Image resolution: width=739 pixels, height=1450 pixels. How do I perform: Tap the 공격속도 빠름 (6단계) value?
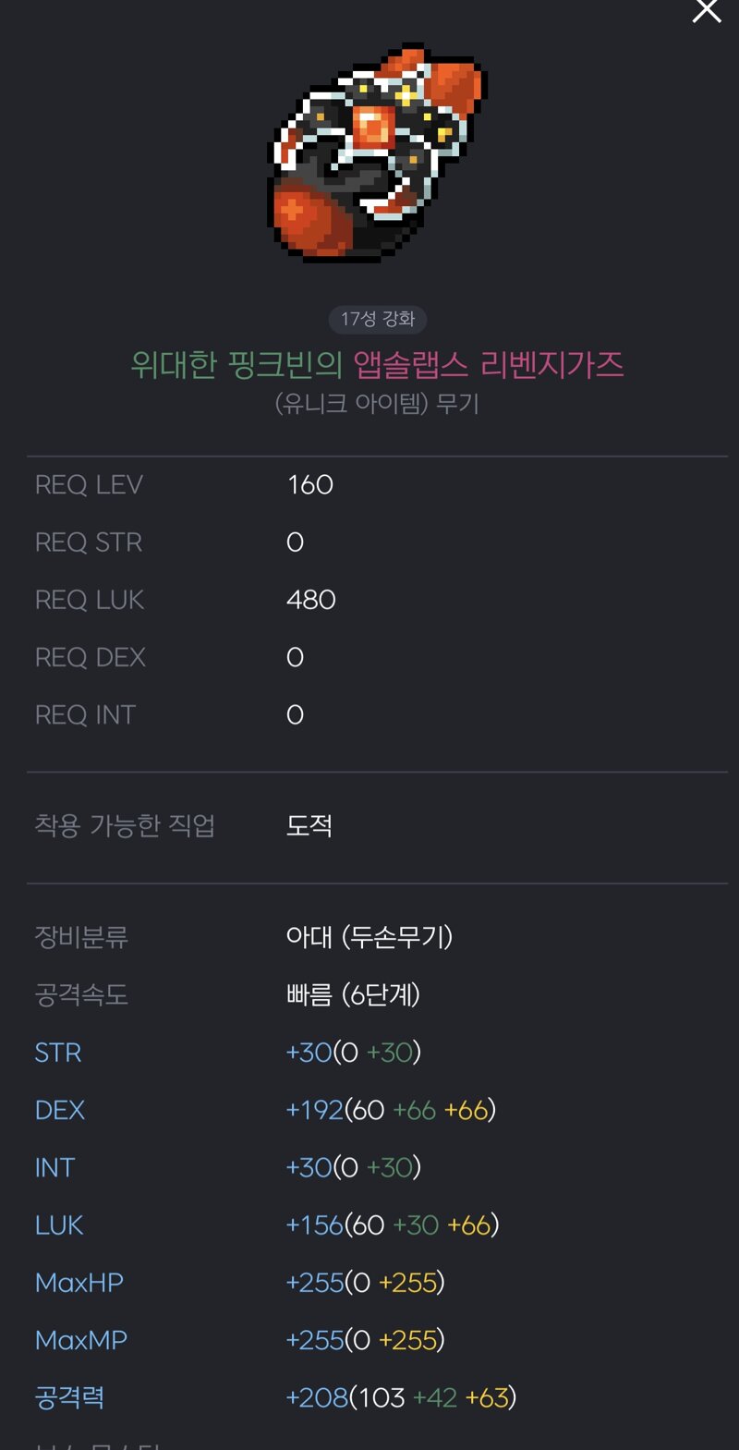[x=354, y=994]
